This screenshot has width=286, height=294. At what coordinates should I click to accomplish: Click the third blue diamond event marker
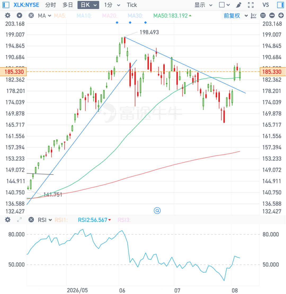(146, 22)
